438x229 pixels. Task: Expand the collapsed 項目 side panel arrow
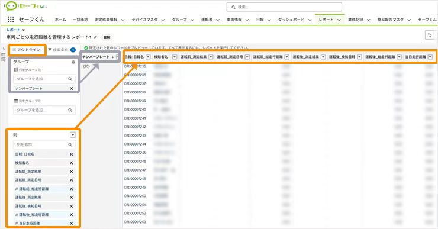(x=4, y=49)
